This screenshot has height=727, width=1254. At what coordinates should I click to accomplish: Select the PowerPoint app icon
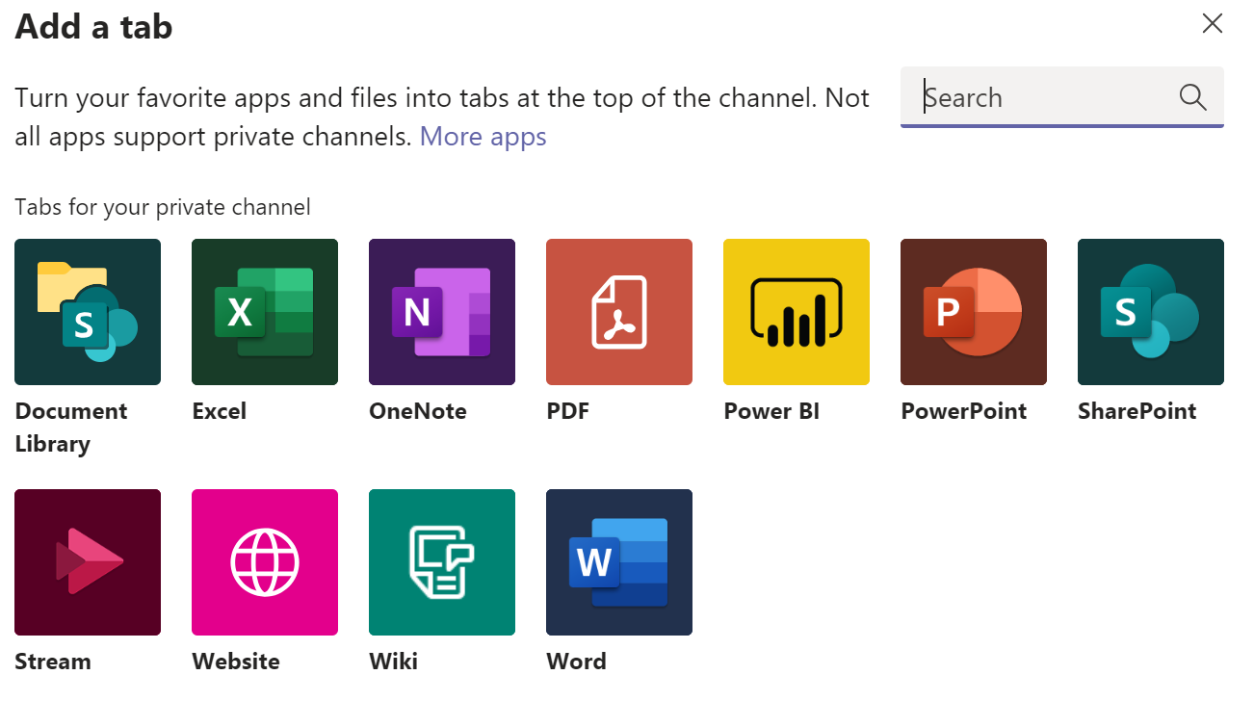pyautogui.click(x=974, y=312)
